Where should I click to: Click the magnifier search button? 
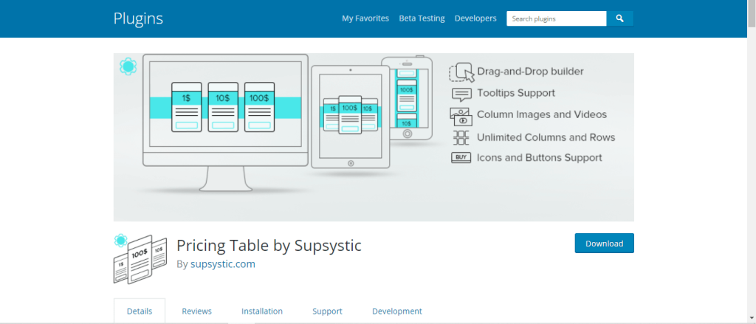coord(619,18)
